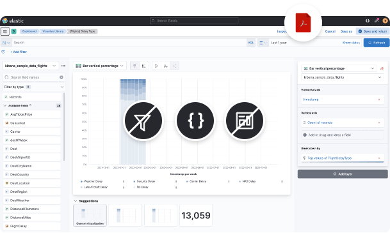This screenshot has width=390, height=233.
Task: Open NAS Delay legend options
Action: coord(282,181)
